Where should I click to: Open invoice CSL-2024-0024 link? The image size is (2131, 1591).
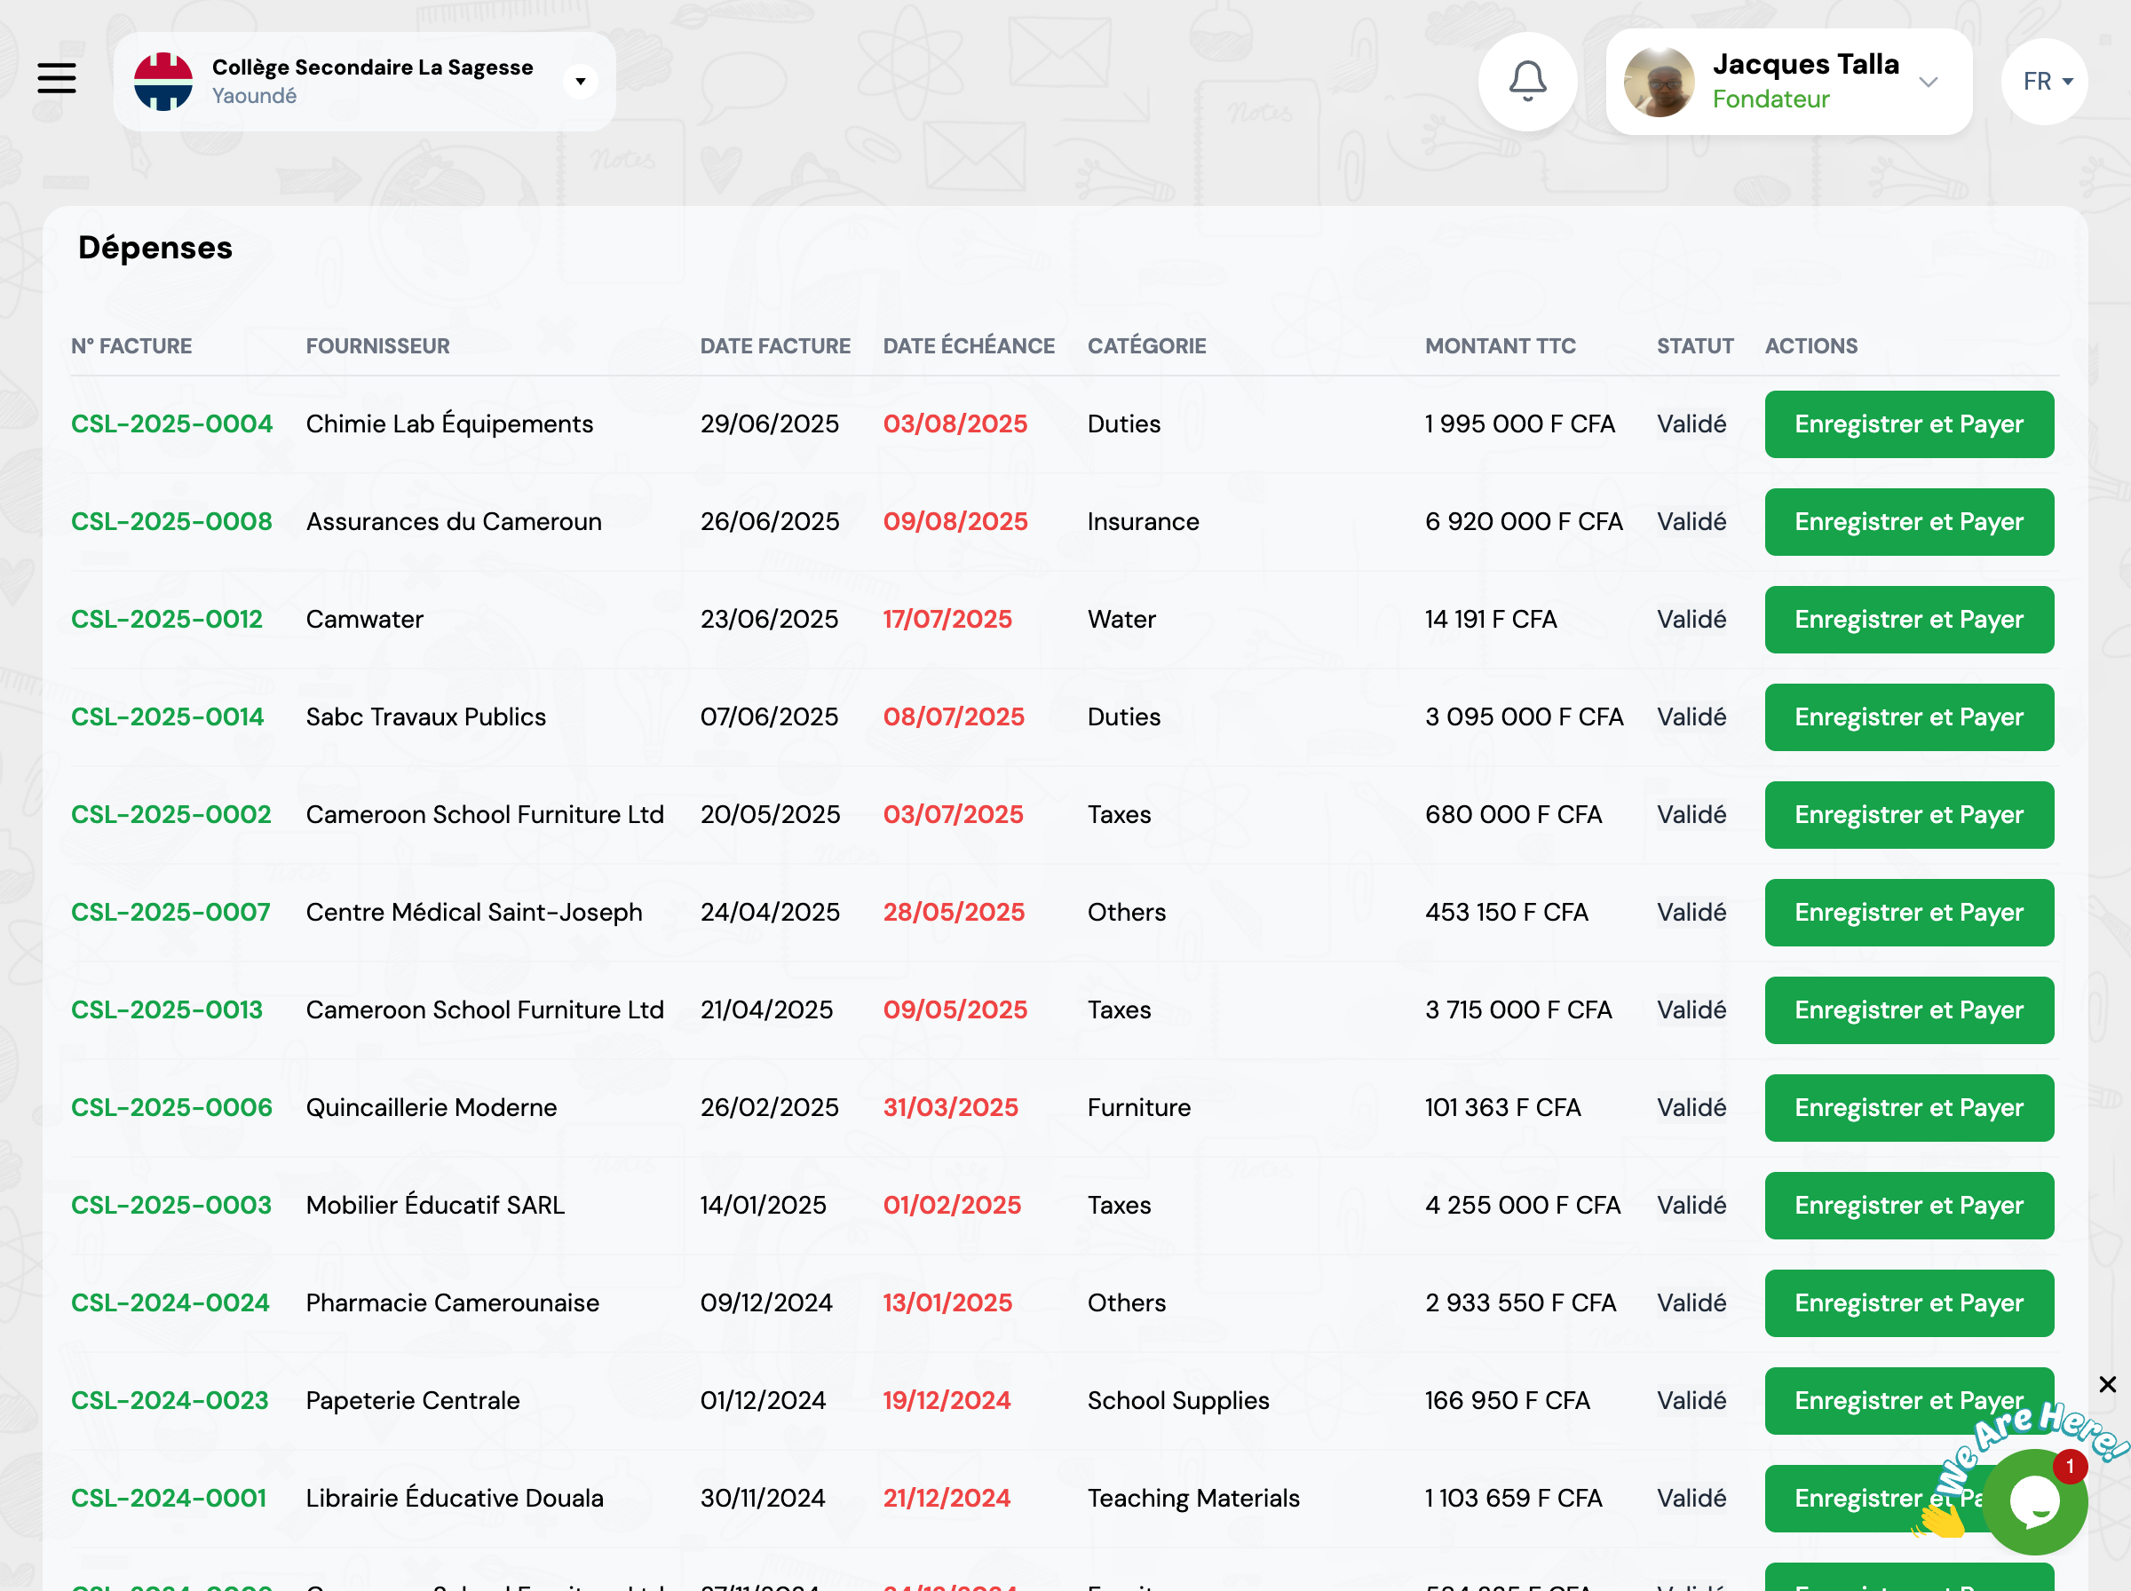click(170, 1303)
